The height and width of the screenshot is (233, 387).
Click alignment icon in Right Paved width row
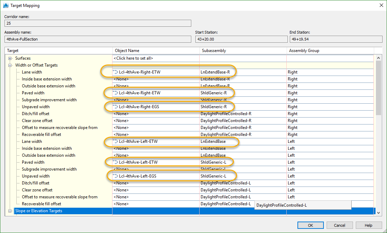[x=116, y=93]
